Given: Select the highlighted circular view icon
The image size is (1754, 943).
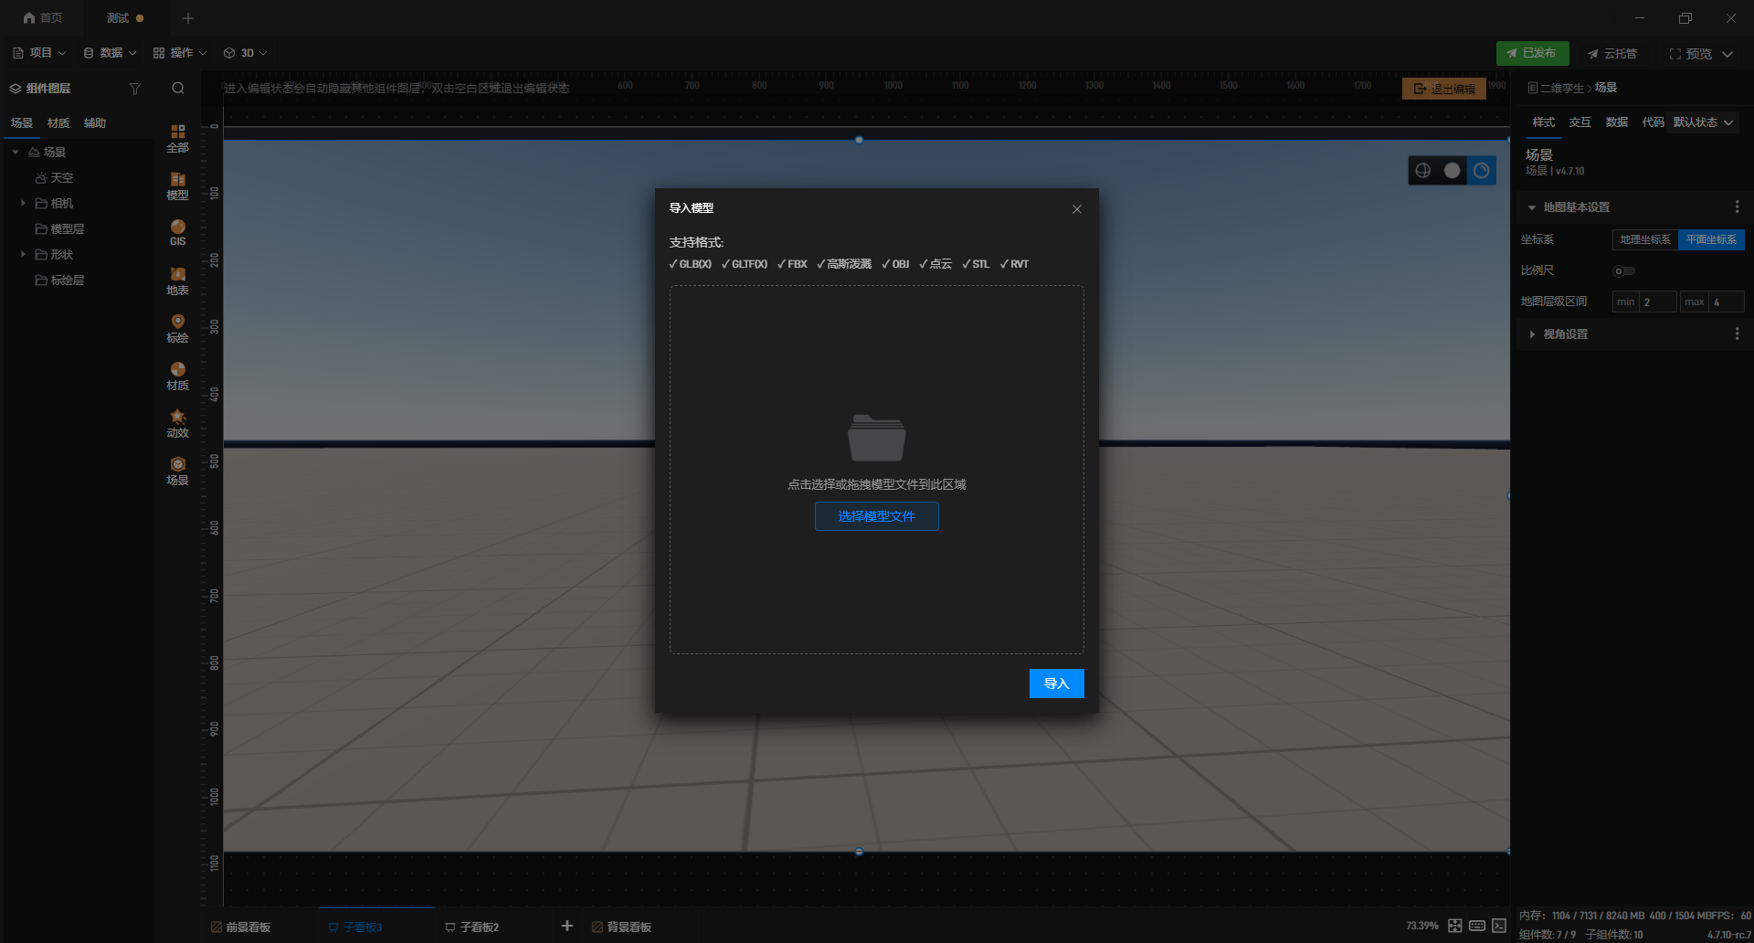Looking at the screenshot, I should click(1482, 170).
